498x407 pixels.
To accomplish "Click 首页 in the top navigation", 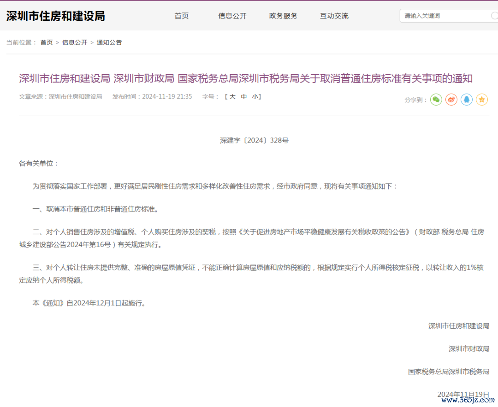I will (x=182, y=16).
